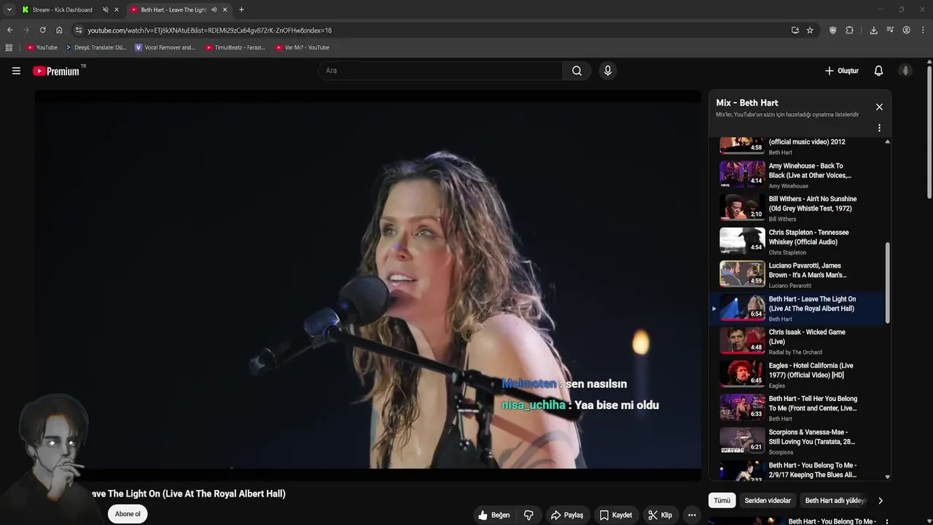View site information icon in address bar

(x=79, y=30)
